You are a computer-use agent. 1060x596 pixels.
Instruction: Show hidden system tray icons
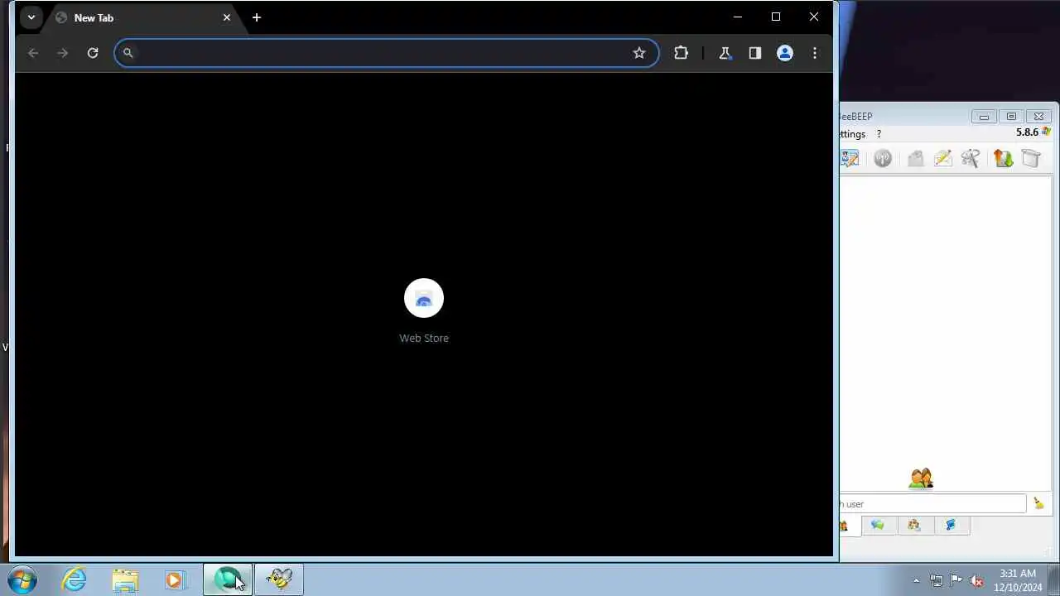point(916,580)
